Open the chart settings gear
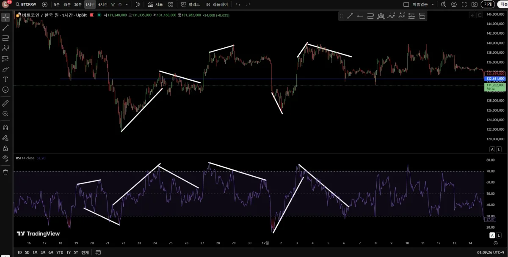This screenshot has width=508, height=257. point(454,4)
